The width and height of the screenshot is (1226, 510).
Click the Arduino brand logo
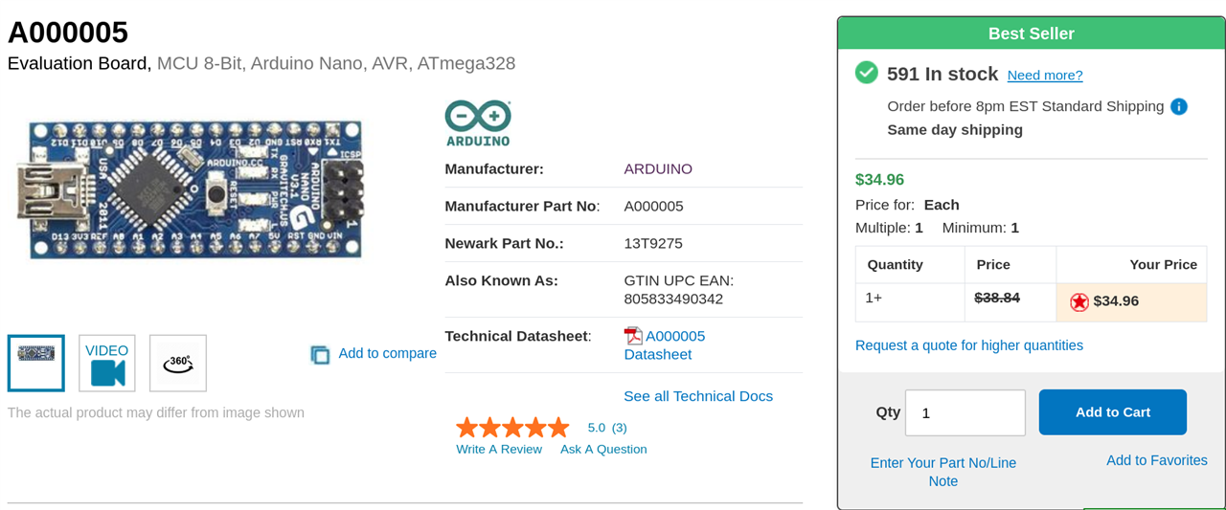click(478, 123)
